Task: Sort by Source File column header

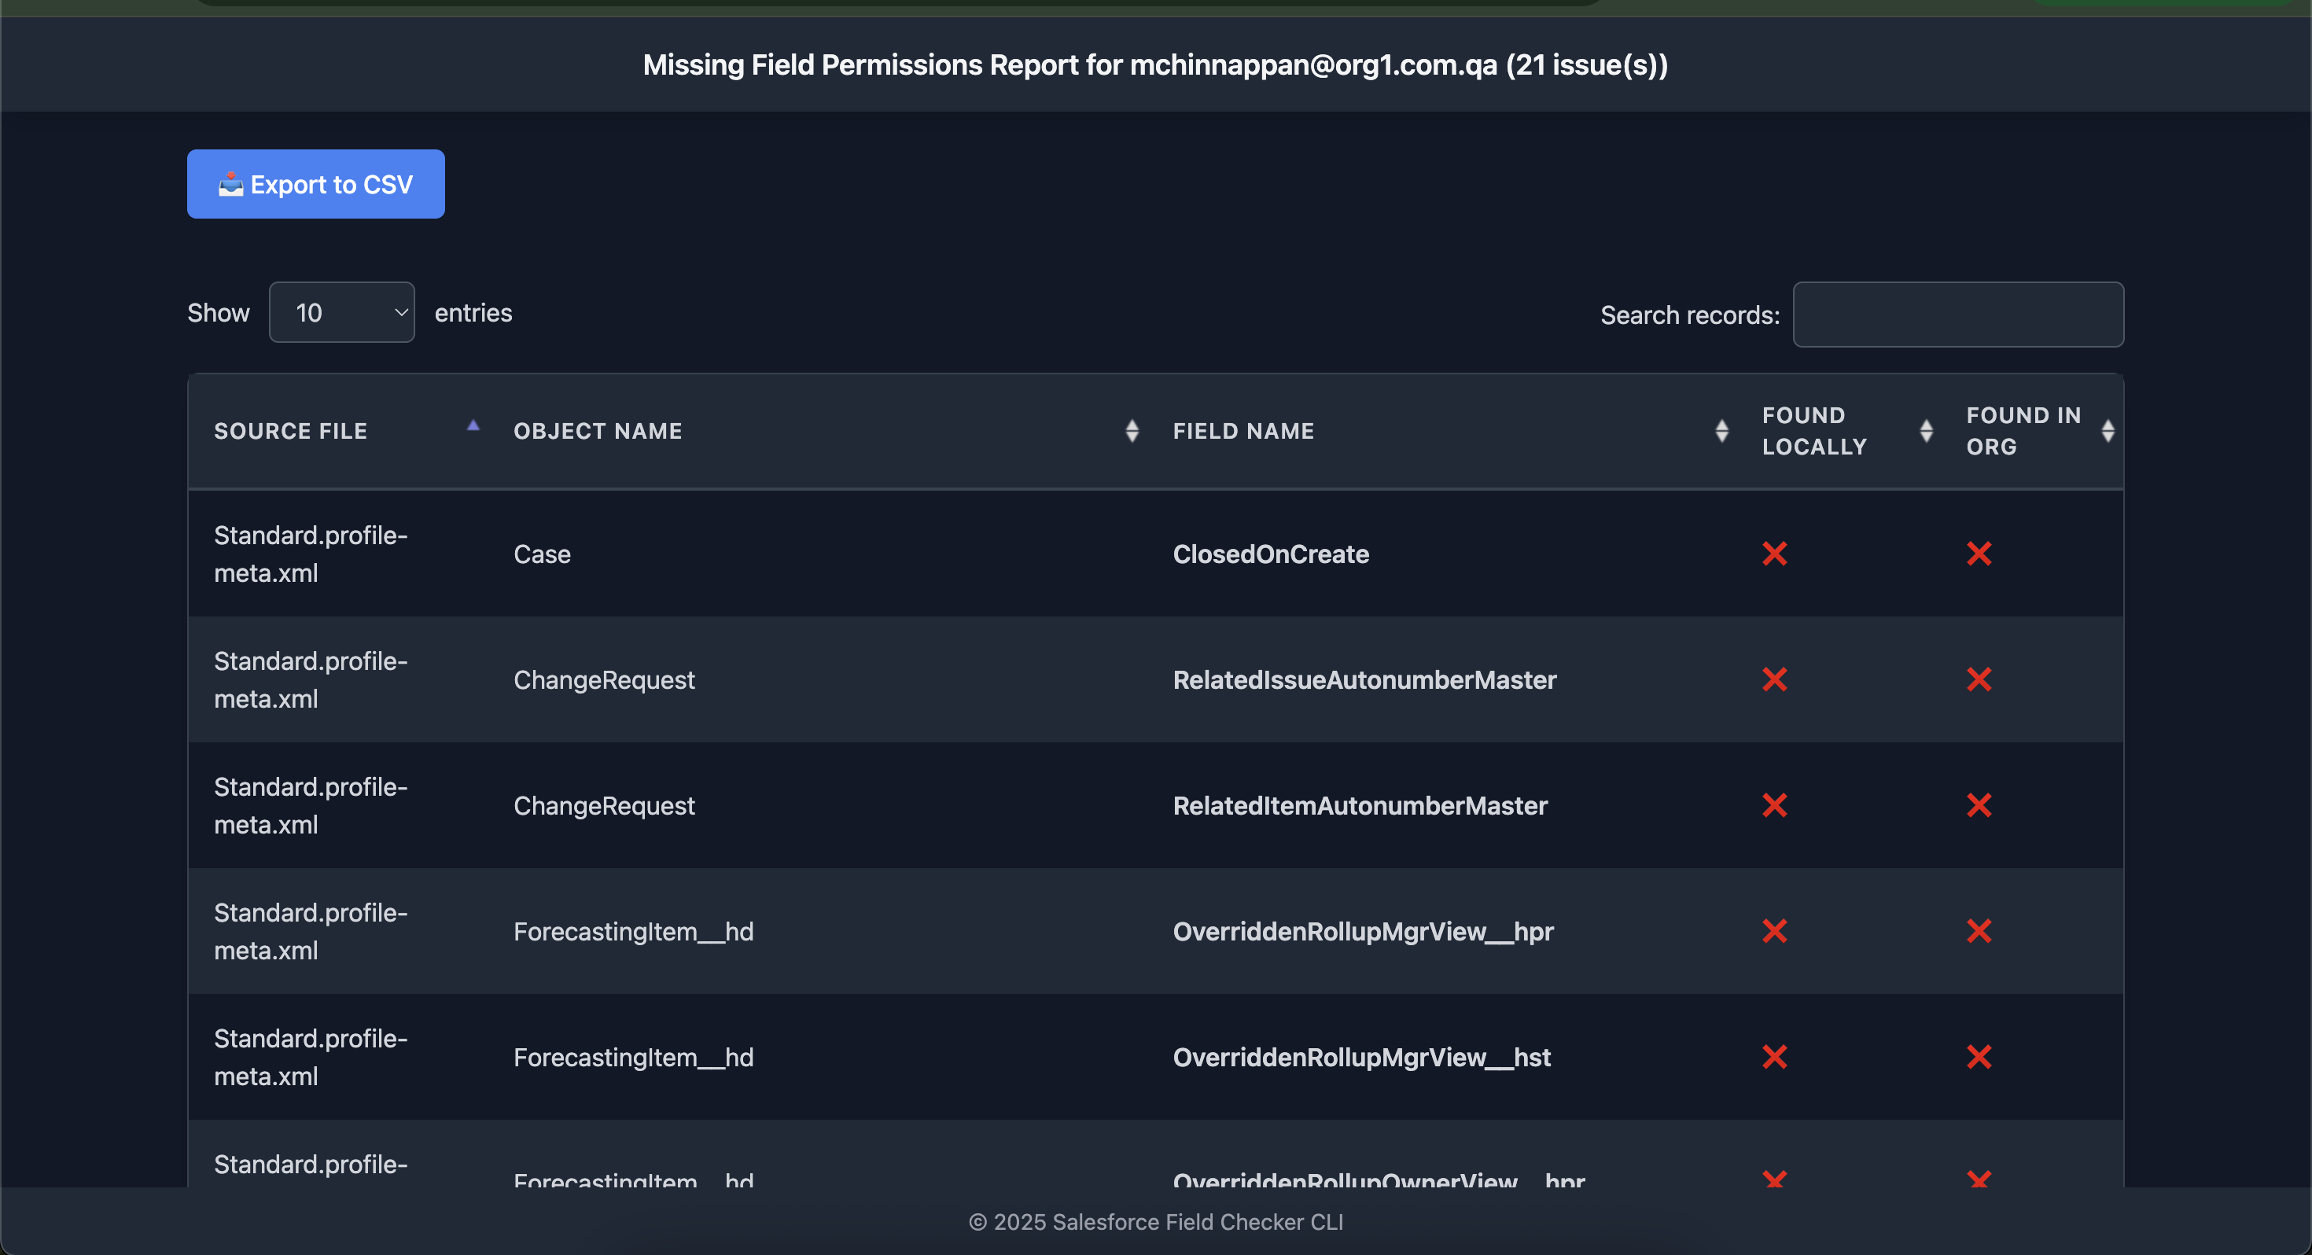Action: click(291, 431)
